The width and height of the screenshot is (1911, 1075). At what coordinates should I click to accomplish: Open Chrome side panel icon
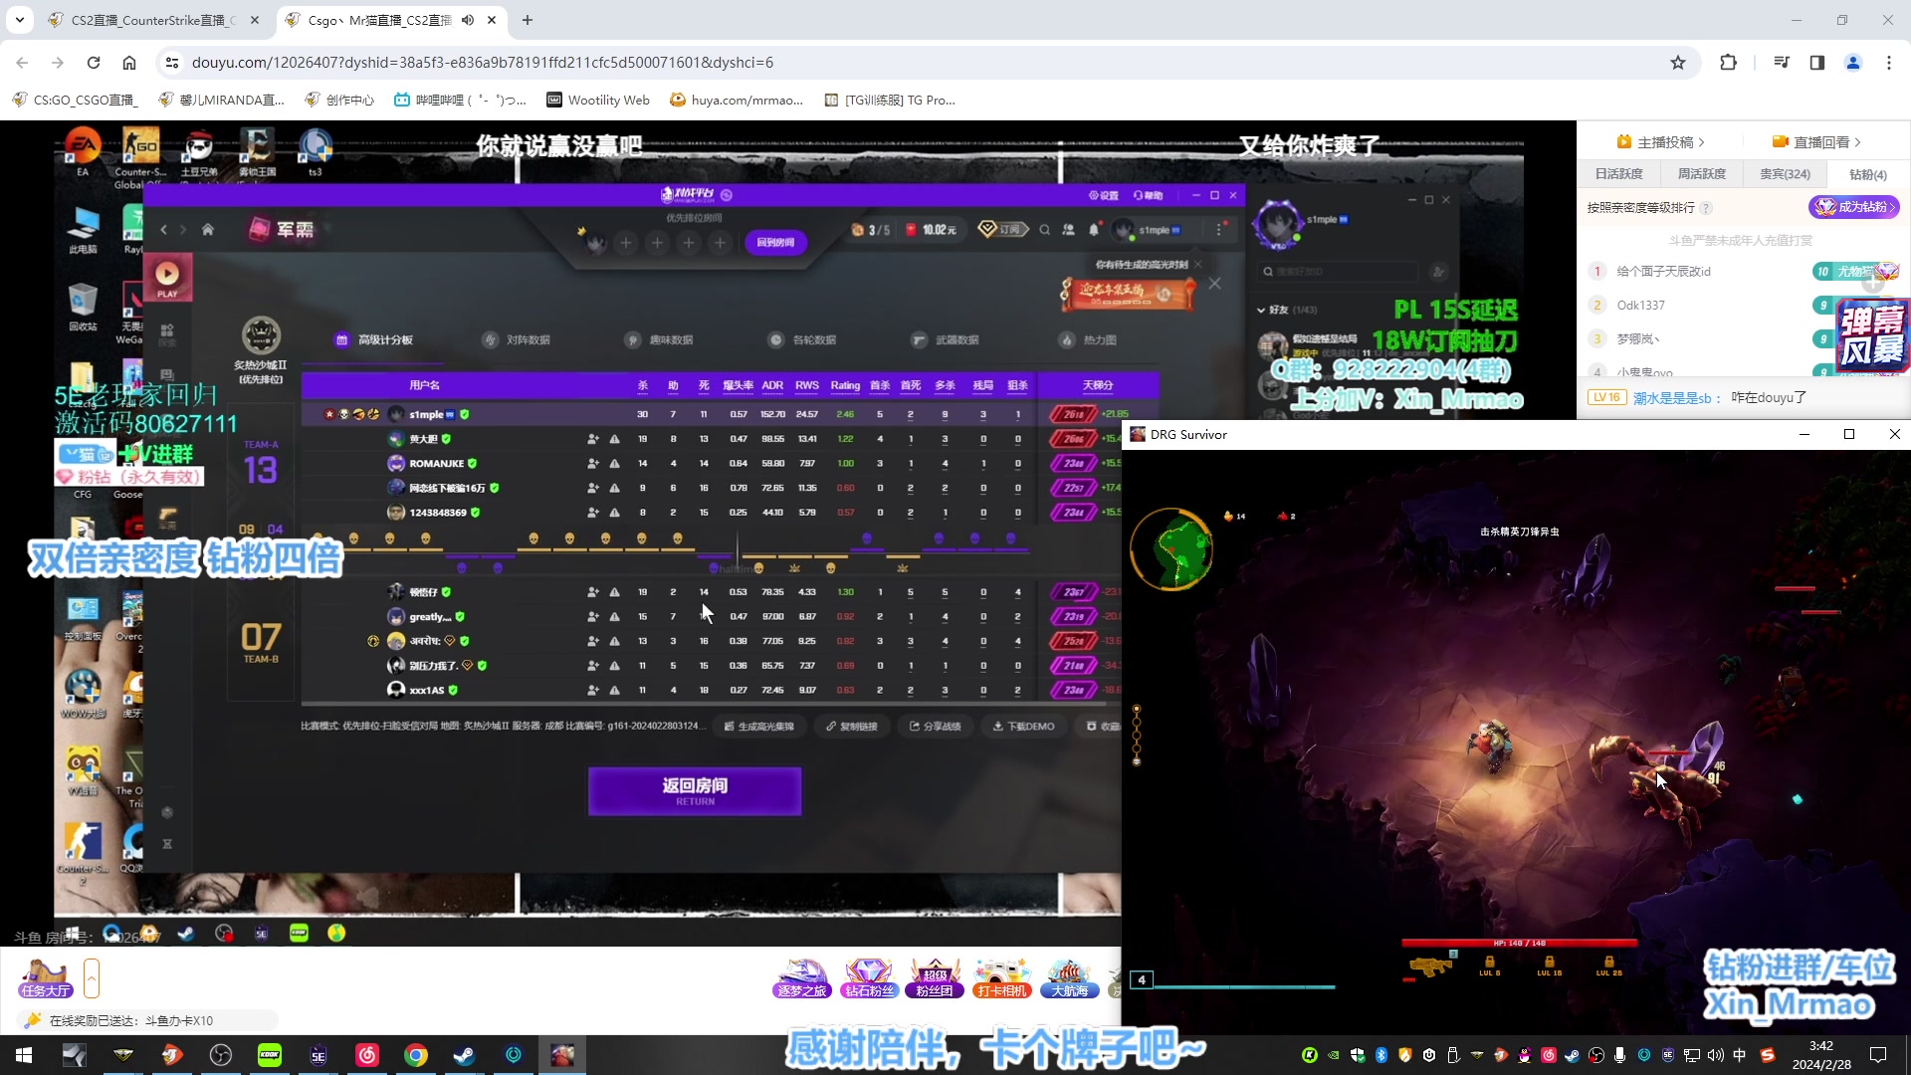pyautogui.click(x=1817, y=63)
